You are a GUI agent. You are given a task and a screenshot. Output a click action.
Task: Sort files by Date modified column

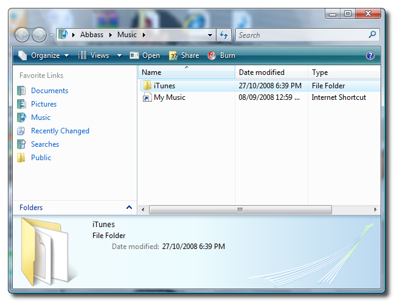[261, 72]
